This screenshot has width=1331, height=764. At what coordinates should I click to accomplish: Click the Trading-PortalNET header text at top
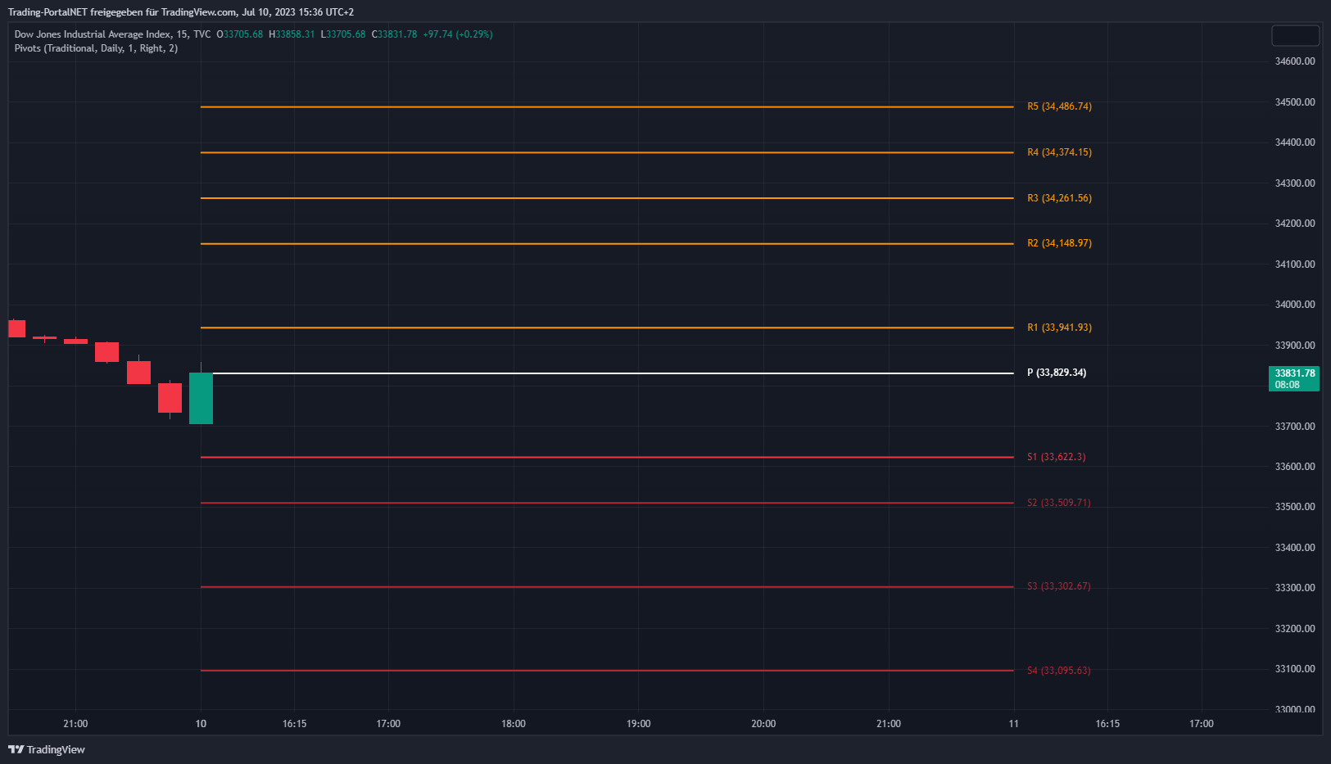[180, 12]
